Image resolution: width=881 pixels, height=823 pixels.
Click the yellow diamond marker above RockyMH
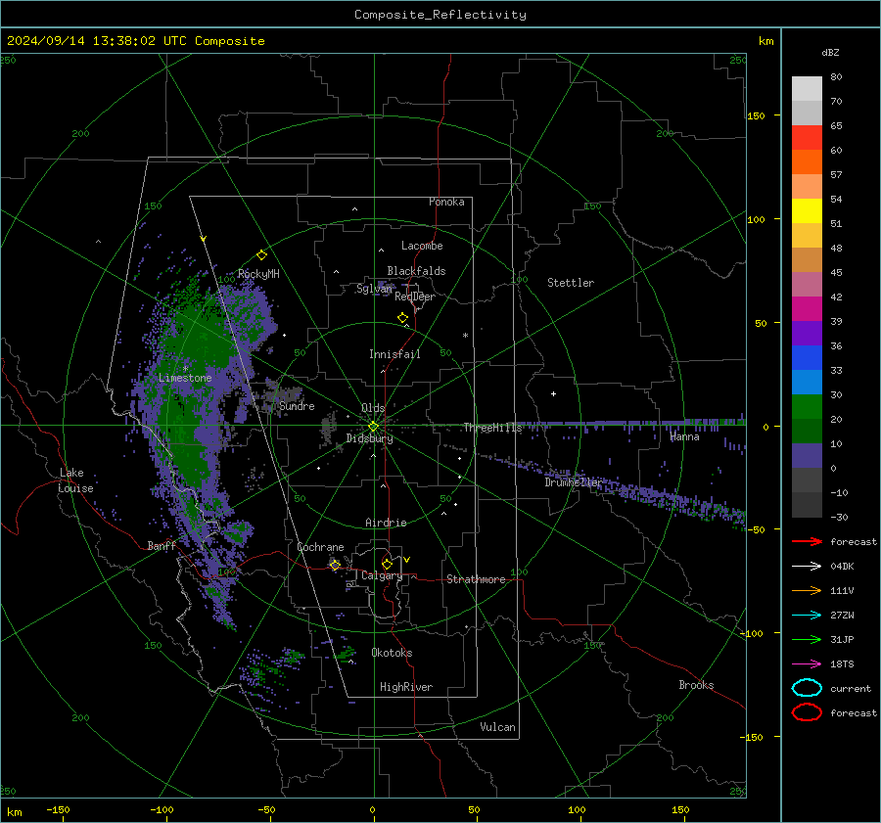tap(261, 255)
